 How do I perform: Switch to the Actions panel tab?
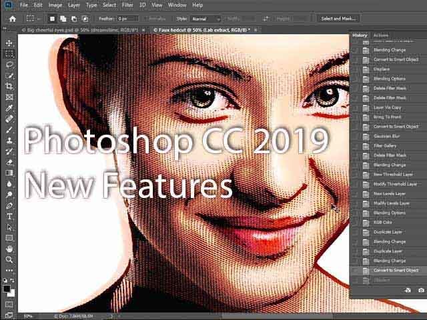[381, 35]
